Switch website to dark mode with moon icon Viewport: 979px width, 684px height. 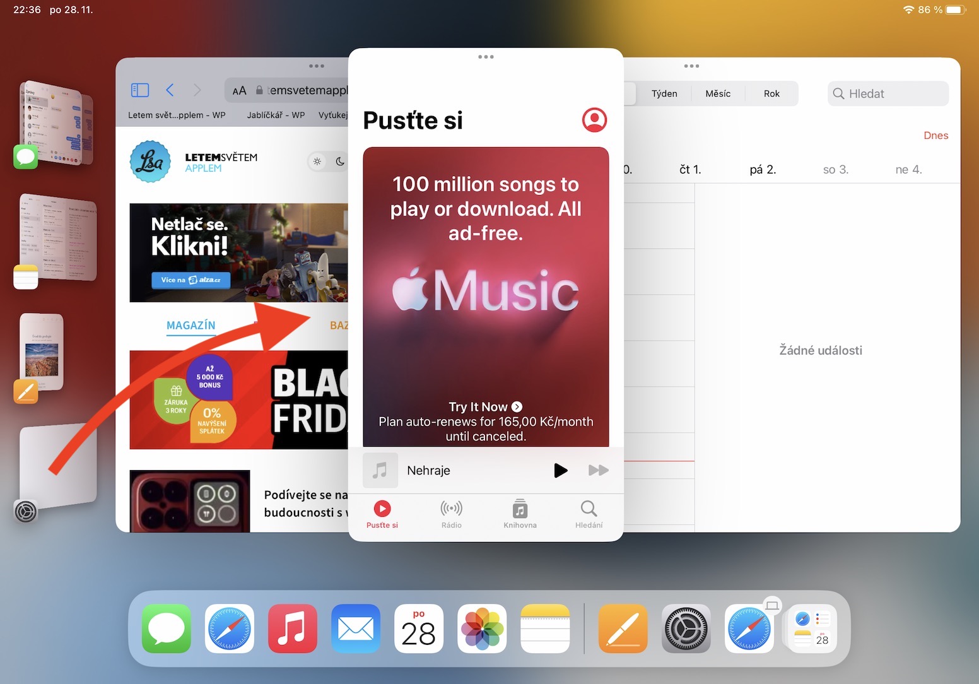point(340,162)
